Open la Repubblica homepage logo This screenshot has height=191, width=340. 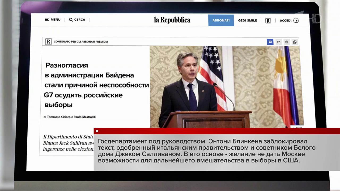pyautogui.click(x=172, y=20)
